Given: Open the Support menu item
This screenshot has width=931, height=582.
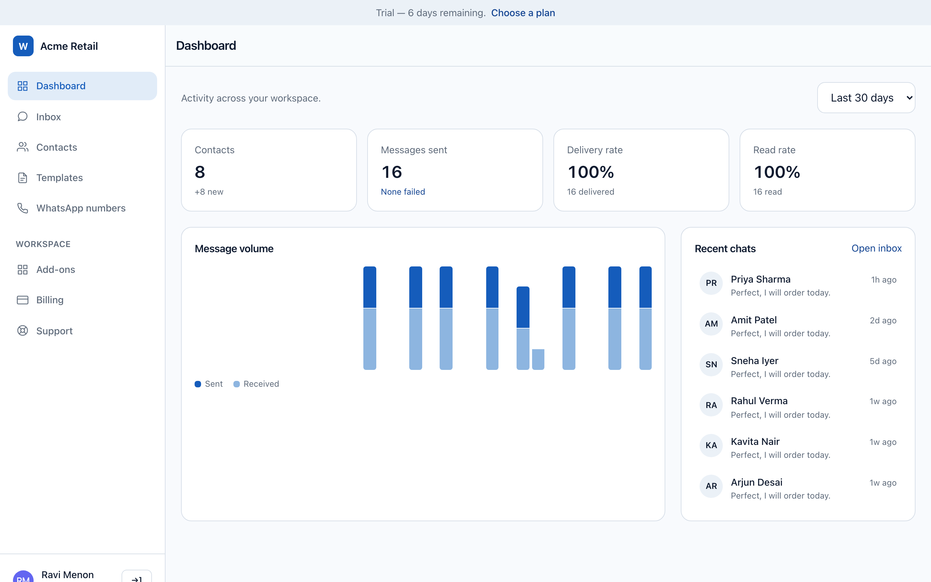Looking at the screenshot, I should click(82, 331).
